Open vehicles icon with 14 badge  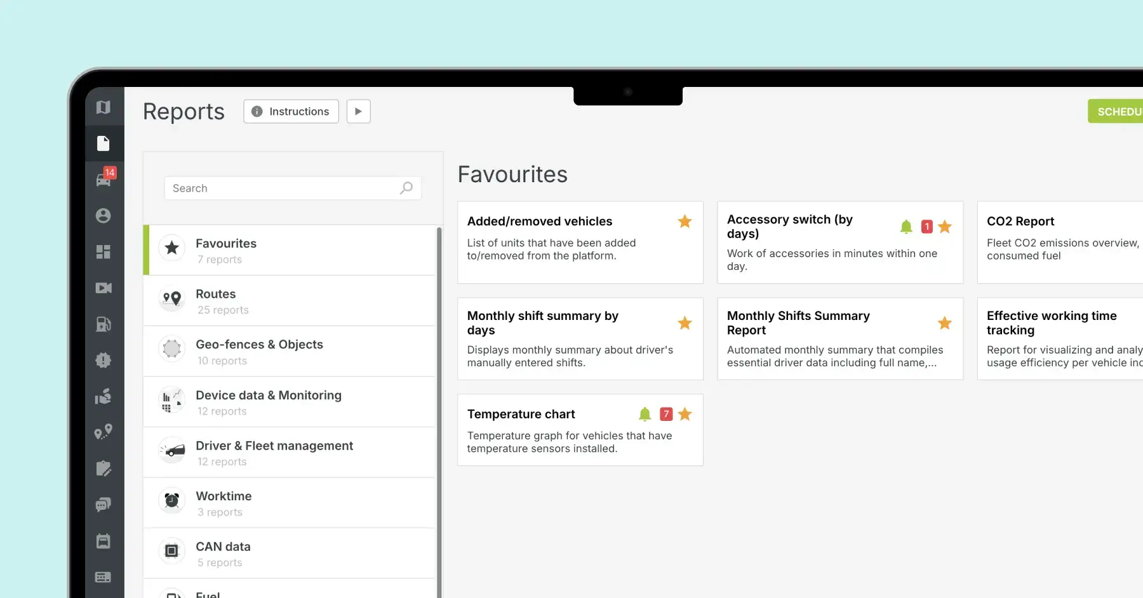tap(104, 179)
